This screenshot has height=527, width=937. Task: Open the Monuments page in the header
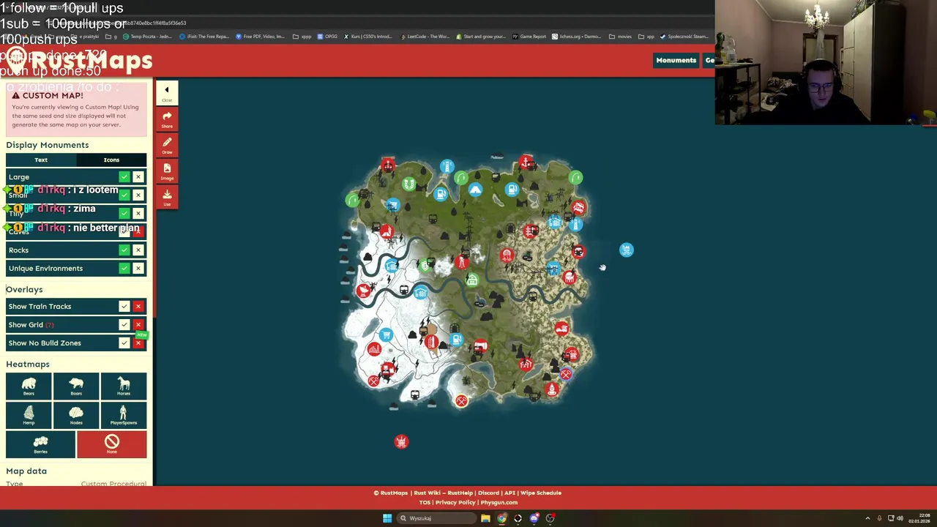point(676,61)
